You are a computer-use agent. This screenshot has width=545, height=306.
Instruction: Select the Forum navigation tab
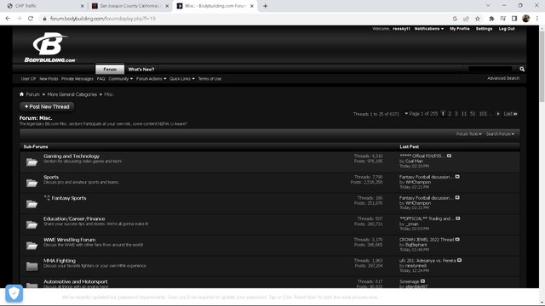click(110, 69)
